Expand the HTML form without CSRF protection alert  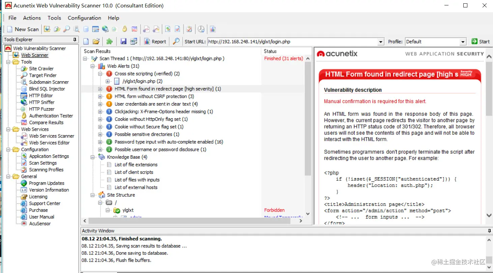[100, 96]
